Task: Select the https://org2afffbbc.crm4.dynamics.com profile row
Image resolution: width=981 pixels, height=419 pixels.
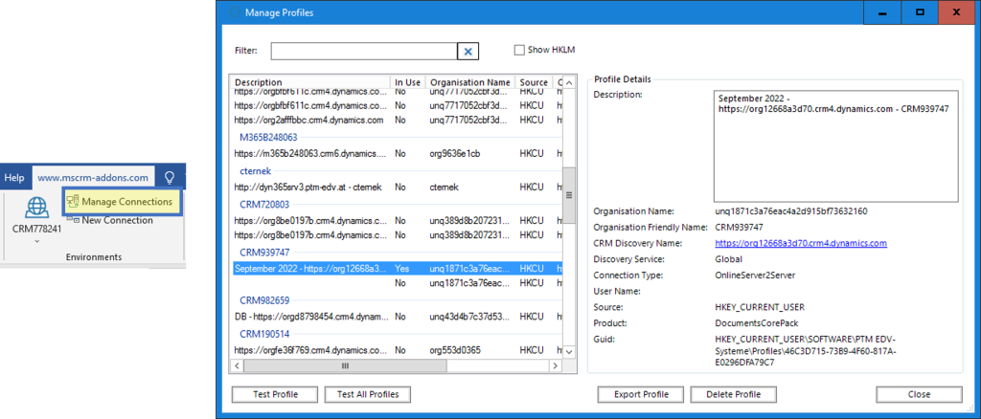Action: pos(398,120)
